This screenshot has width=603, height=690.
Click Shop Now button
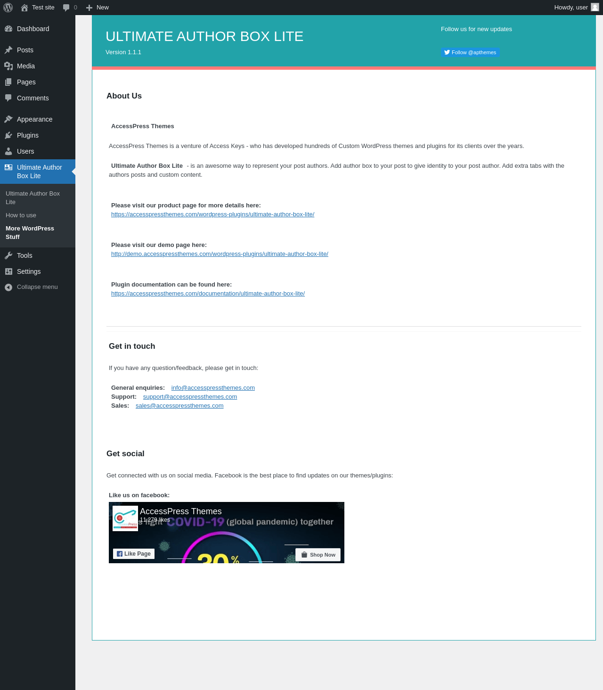point(318,555)
